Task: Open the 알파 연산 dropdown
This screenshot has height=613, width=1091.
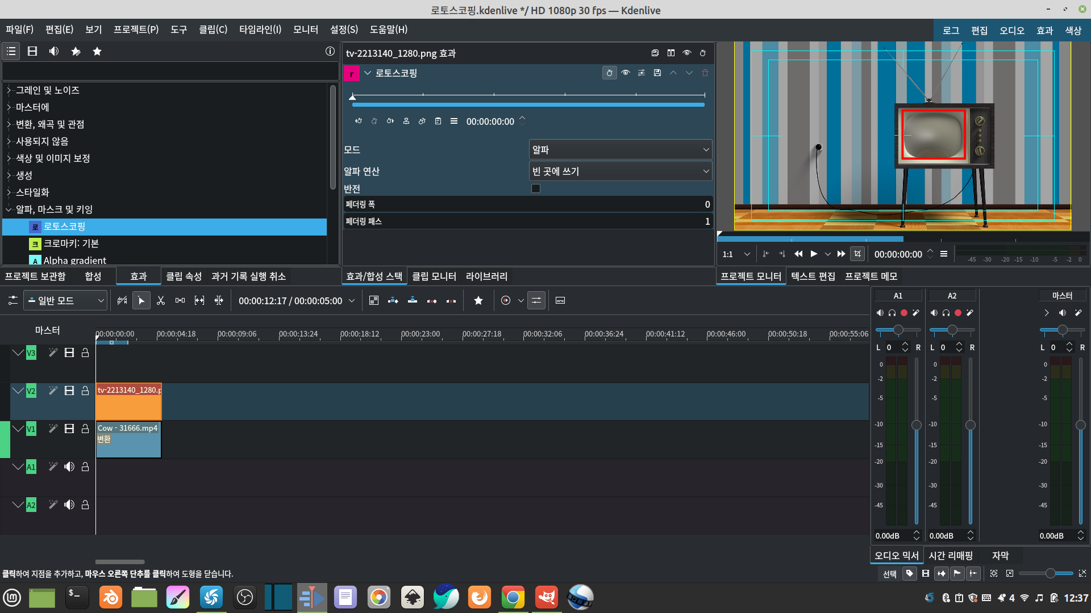Action: [620, 171]
